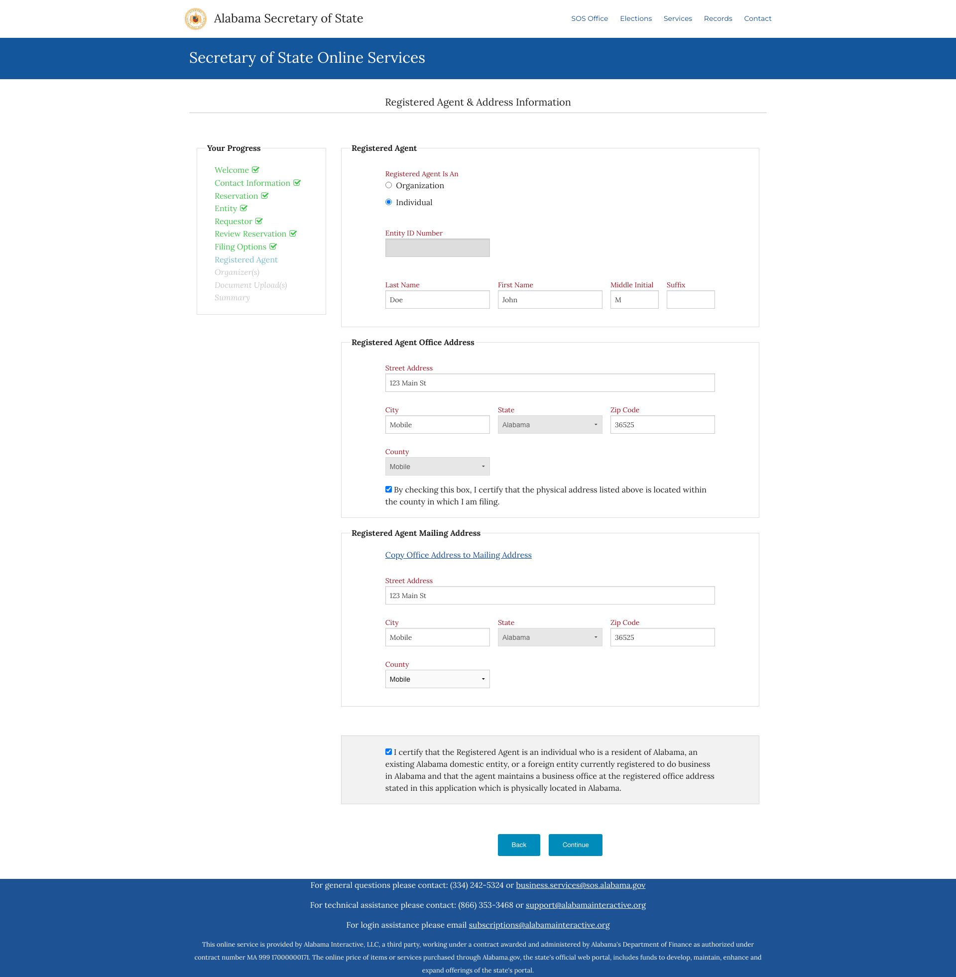Viewport: 956px width, 977px height.
Task: Open the mailing address County dropdown
Action: pos(437,679)
